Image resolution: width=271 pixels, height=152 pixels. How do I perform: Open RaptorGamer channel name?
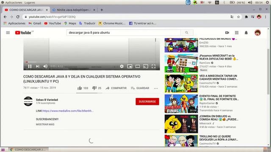click(207, 103)
